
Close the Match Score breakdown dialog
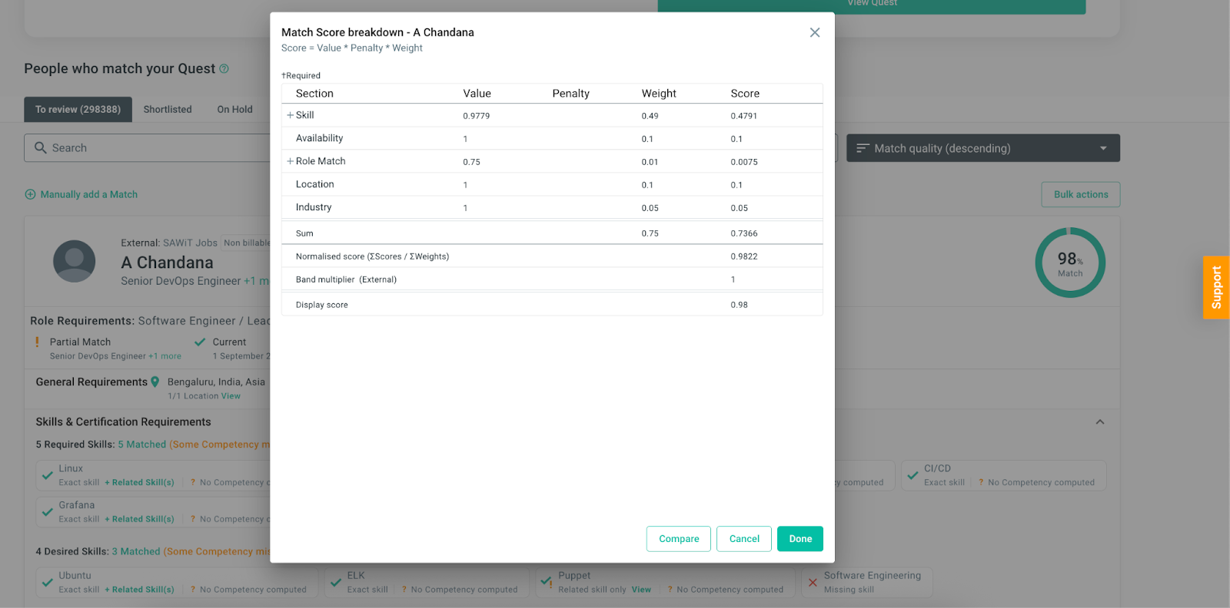[x=814, y=32]
